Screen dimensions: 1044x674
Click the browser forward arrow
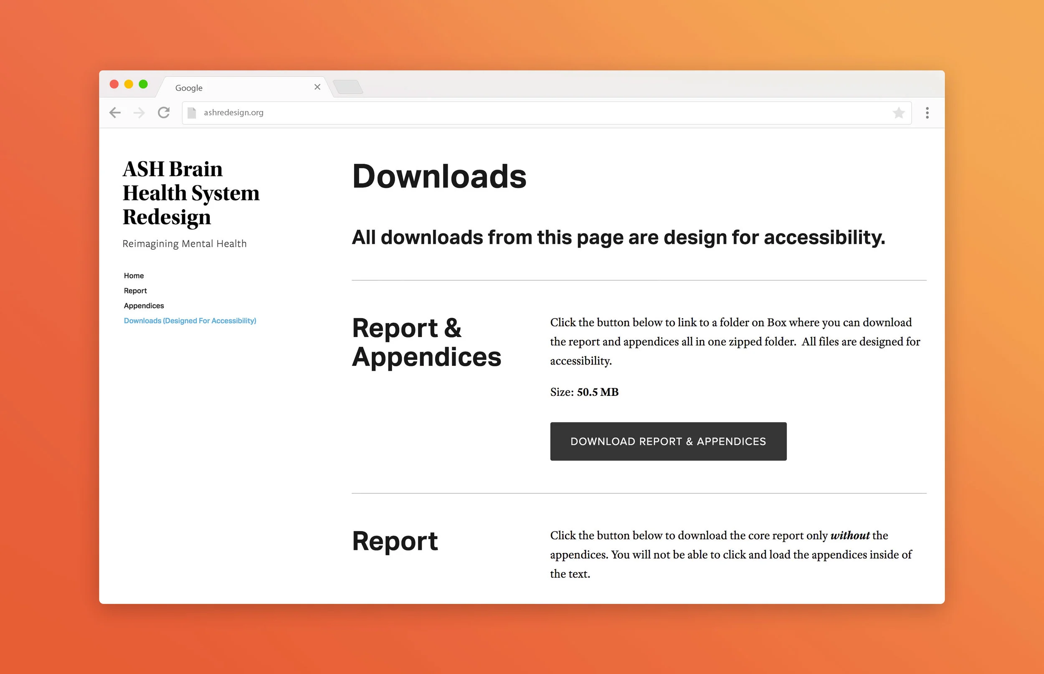[139, 113]
